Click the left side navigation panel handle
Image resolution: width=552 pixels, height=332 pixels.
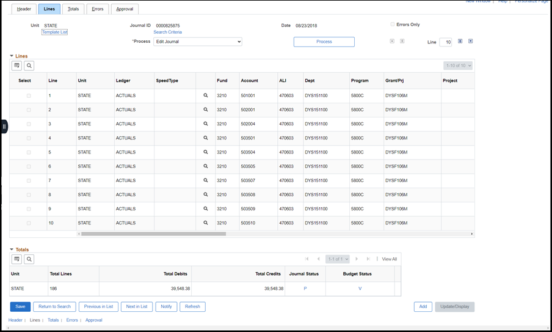pos(4,127)
